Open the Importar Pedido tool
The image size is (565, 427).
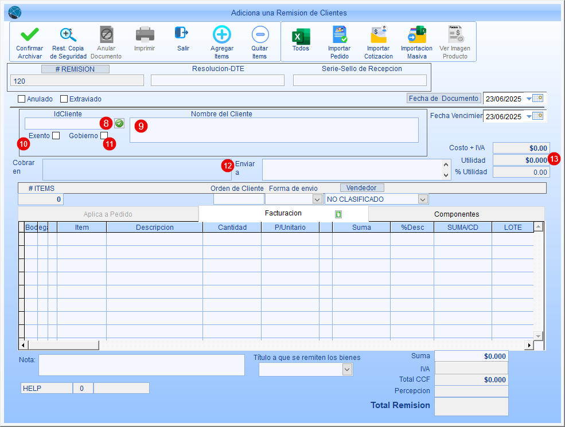pos(339,35)
